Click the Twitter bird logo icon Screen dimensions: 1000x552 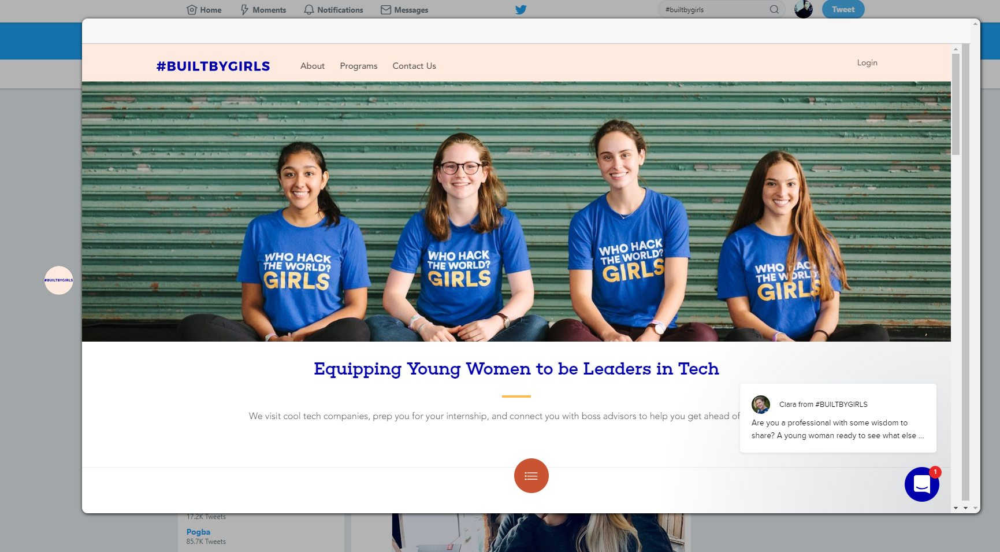(521, 9)
